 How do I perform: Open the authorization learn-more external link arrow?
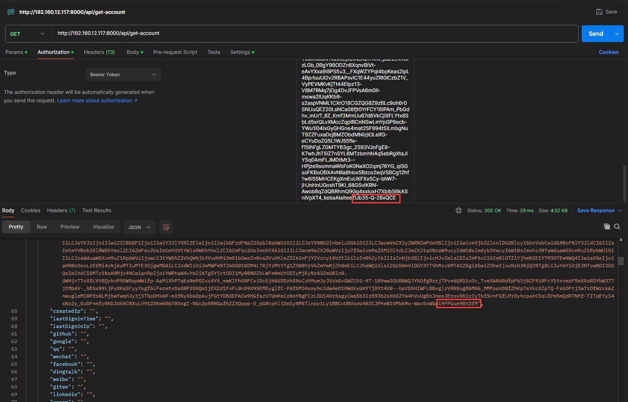[136, 101]
